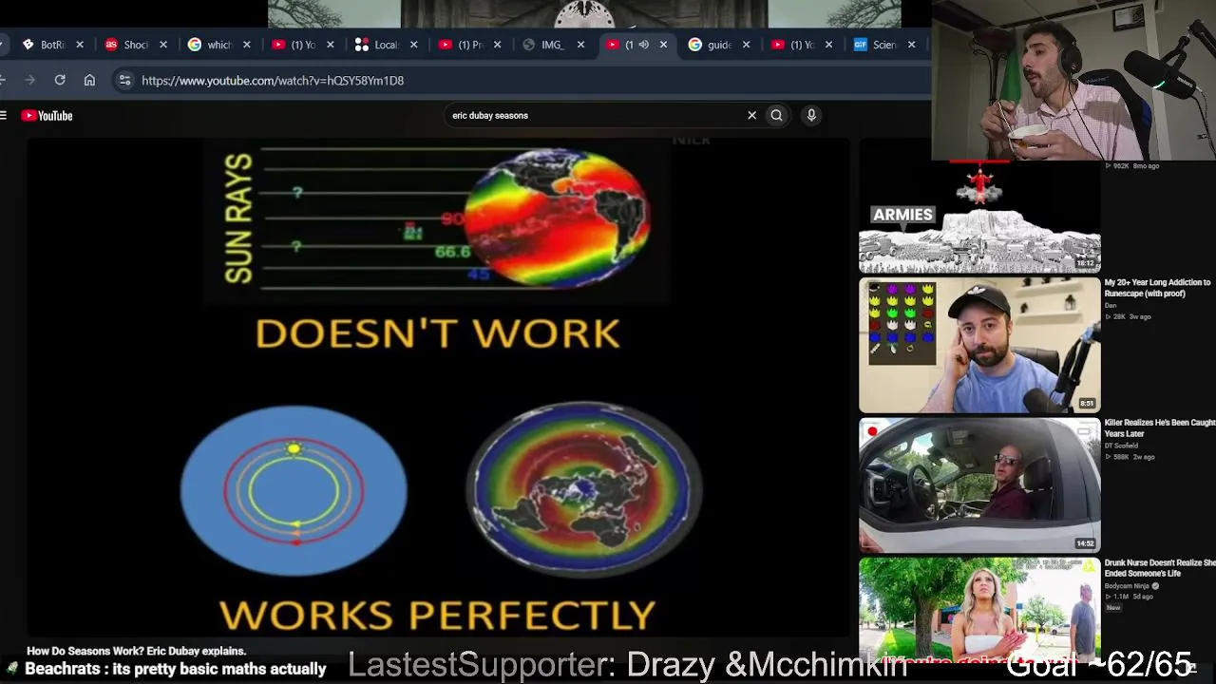Close the 'guide' Google tab
Screen dimensions: 1216x684
click(746, 45)
